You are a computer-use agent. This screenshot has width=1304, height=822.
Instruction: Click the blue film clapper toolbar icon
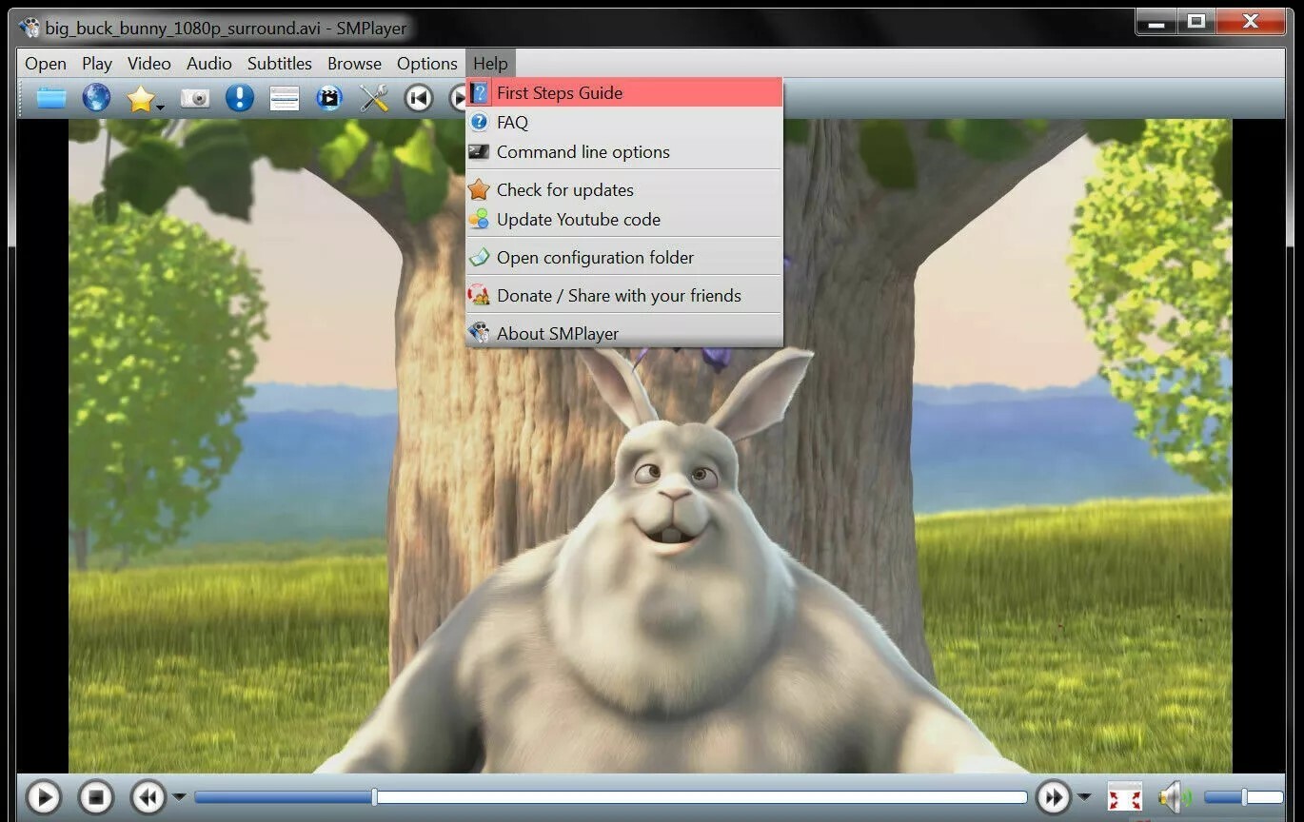329,98
